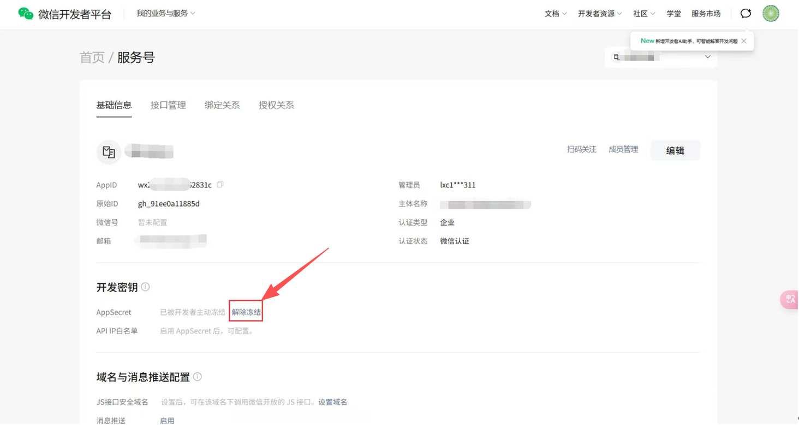
Task: Switch to the 绑定关系 tab
Action: [222, 105]
